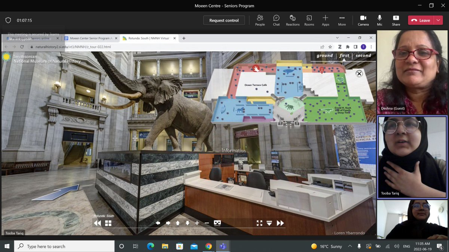Click Chrome share this page icon

pos(322,47)
